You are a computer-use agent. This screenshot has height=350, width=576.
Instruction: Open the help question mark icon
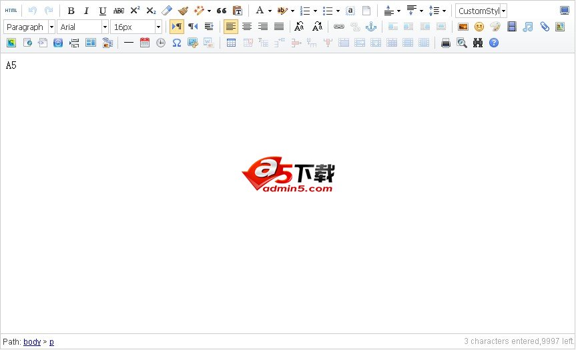[494, 43]
